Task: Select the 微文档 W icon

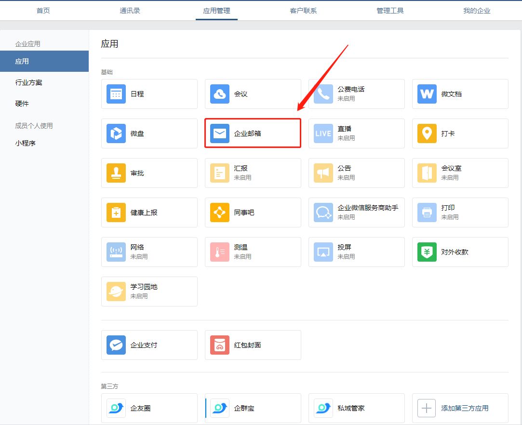Action: click(427, 94)
